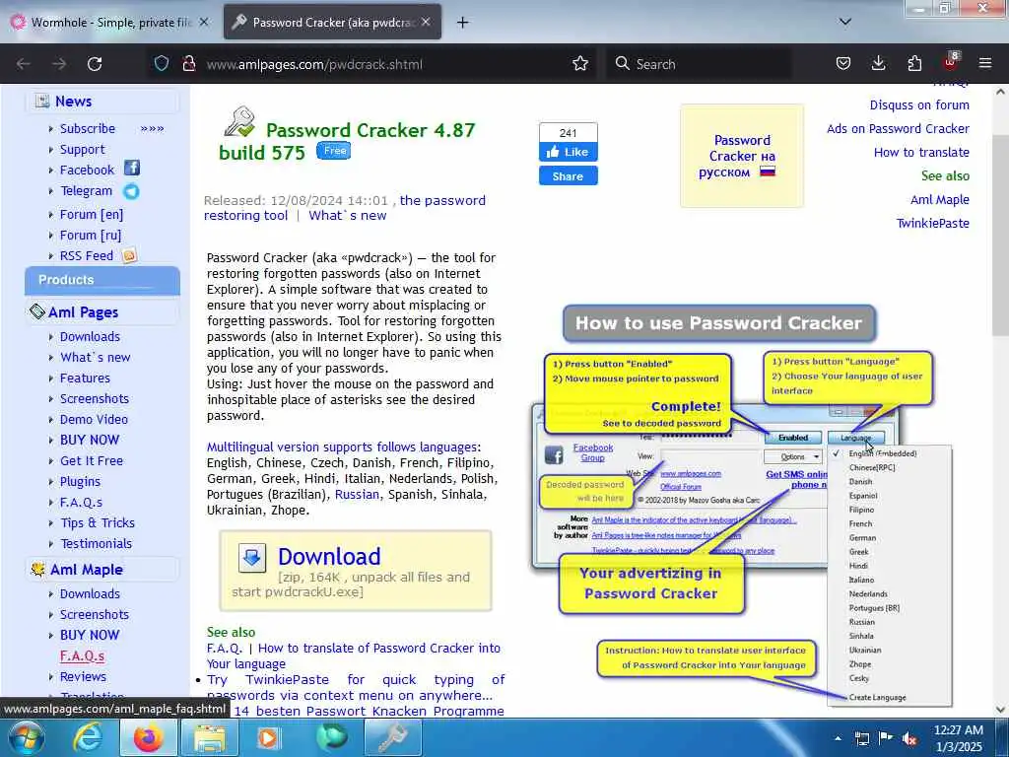Open Windows Start button
The height and width of the screenshot is (757, 1009).
(x=26, y=737)
